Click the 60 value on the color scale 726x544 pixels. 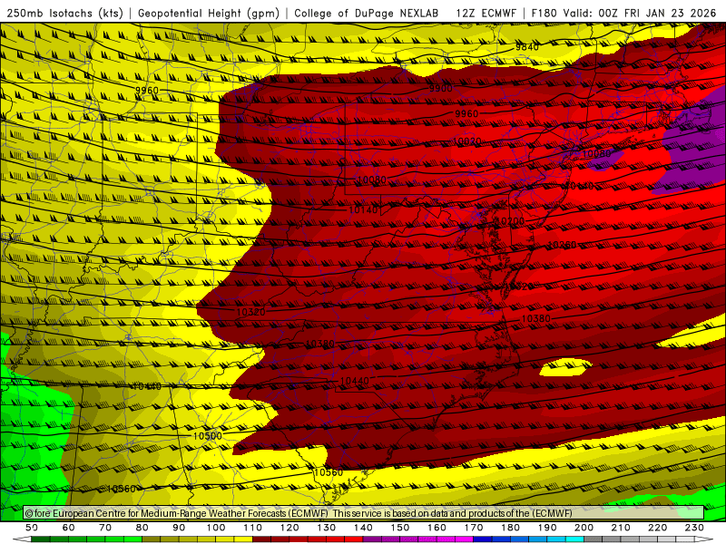pyautogui.click(x=68, y=528)
